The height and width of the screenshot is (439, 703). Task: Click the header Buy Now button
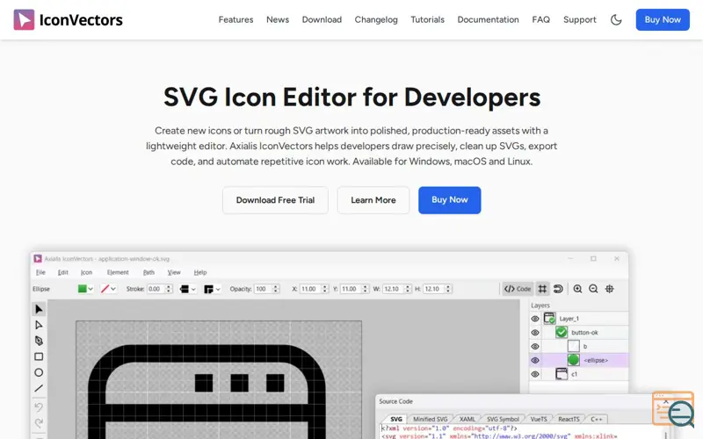(x=663, y=19)
